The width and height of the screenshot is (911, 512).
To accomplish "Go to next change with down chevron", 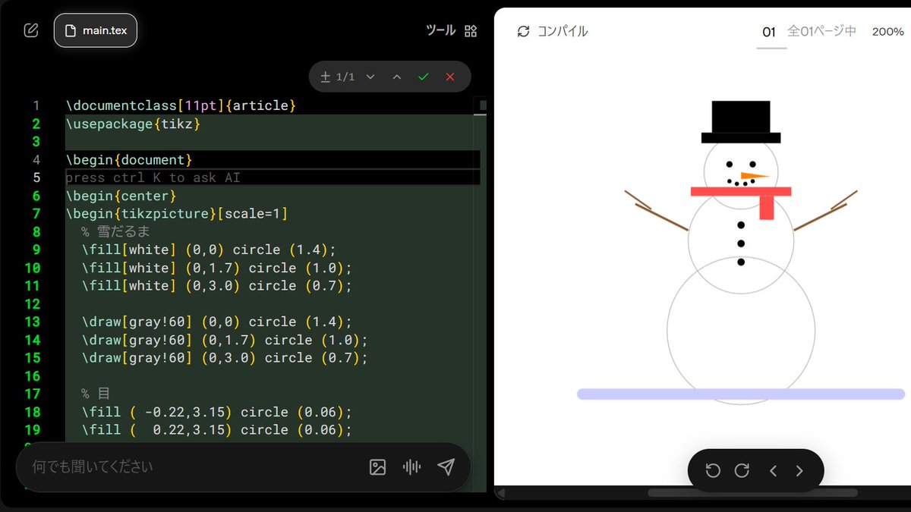I will pos(370,77).
